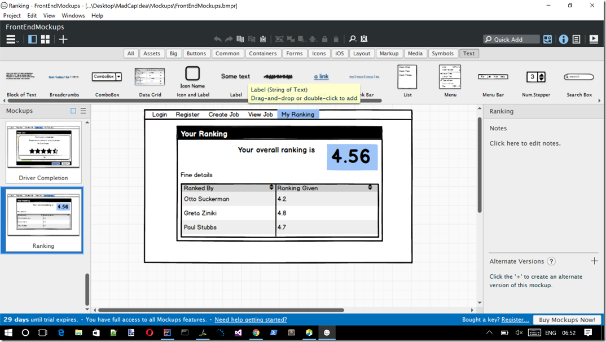Toggle the blue Inspector info icon
This screenshot has width=606, height=342.
click(x=564, y=40)
